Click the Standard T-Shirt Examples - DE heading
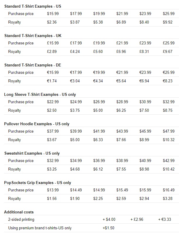 coord(32,65)
